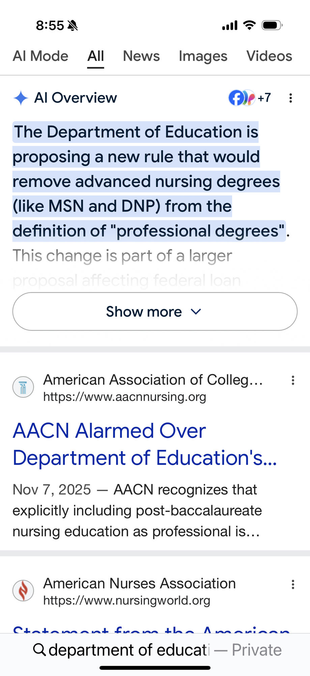Tap American Nurses Association flame favicon
310x676 pixels.
[x=23, y=591]
